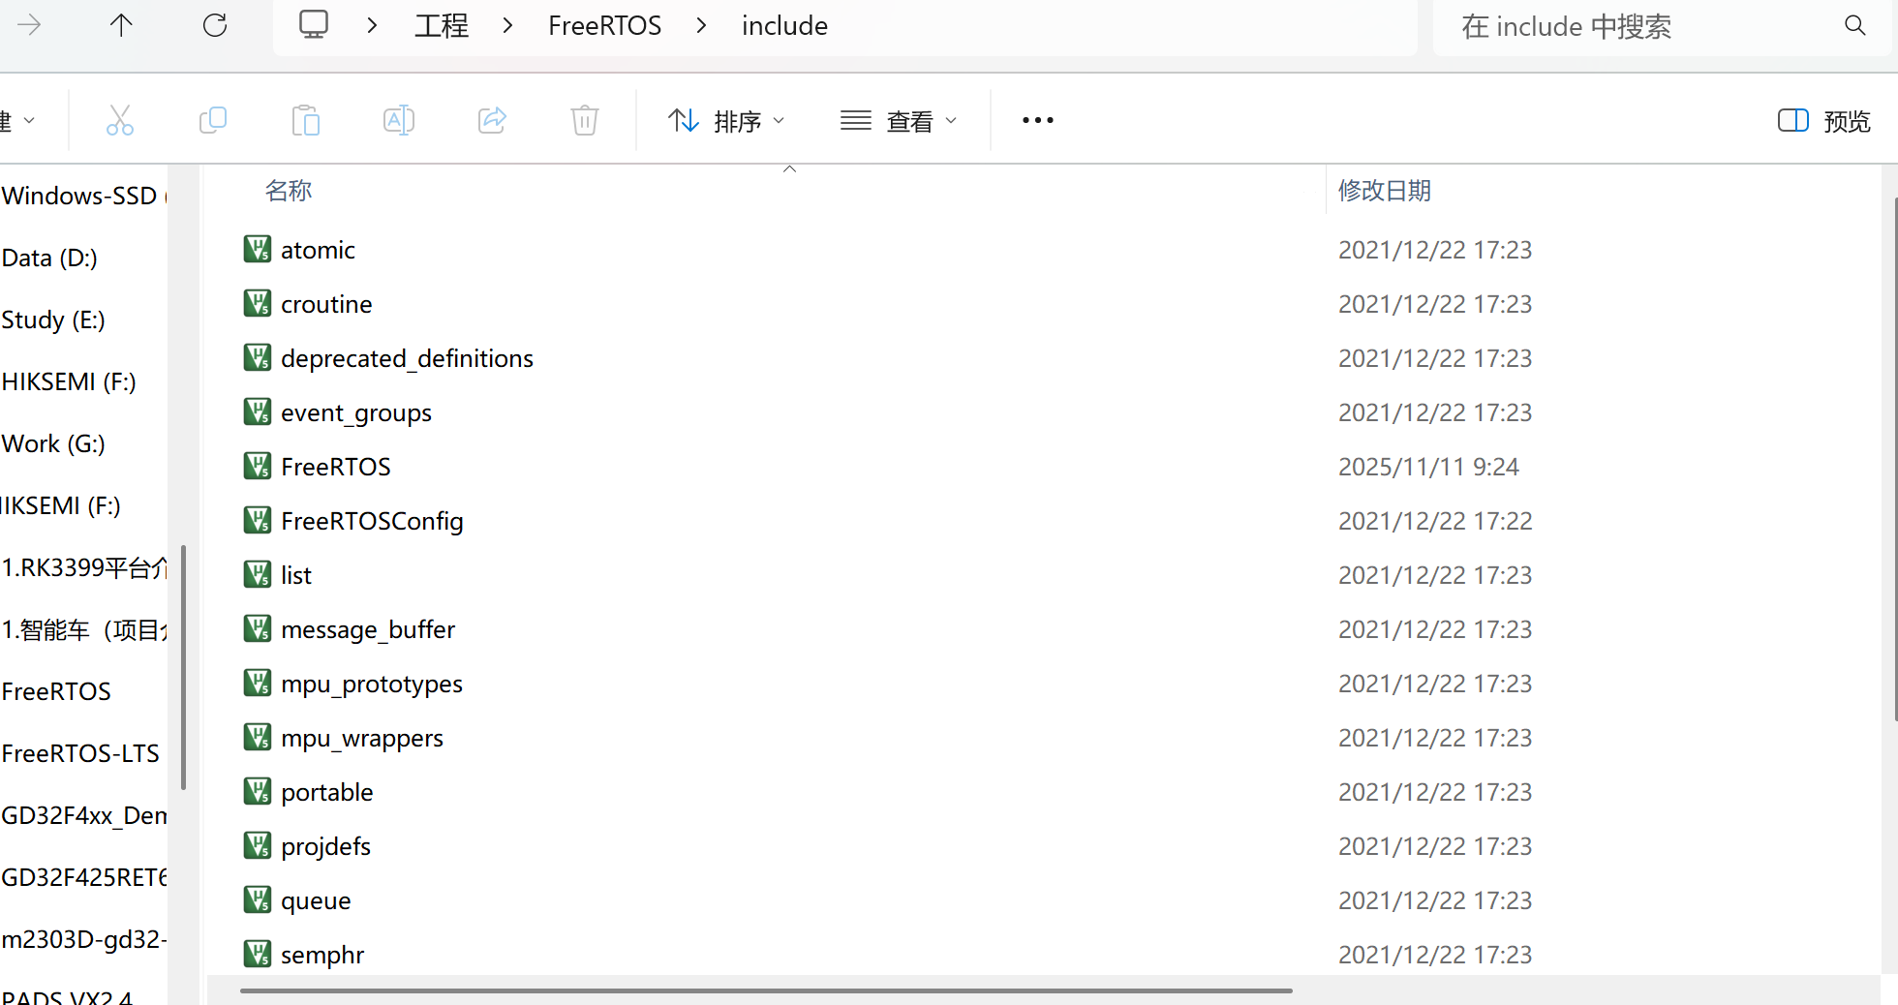Click the This PC monitor icon in address bar
Image resolution: width=1898 pixels, height=1005 pixels.
(314, 24)
